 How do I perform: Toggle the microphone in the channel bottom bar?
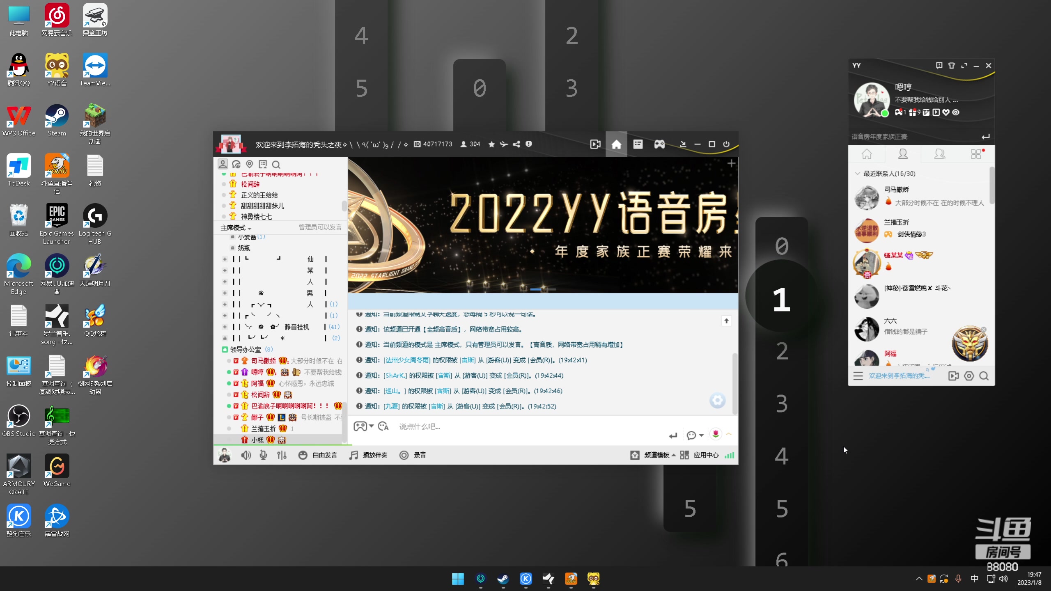point(263,455)
